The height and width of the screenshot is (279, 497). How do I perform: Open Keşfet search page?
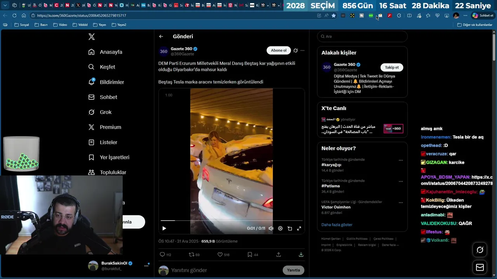(102, 67)
